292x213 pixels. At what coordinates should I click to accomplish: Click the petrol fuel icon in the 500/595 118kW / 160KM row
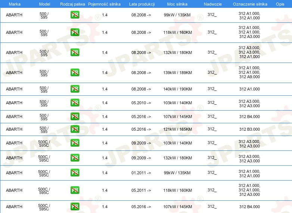click(75, 32)
